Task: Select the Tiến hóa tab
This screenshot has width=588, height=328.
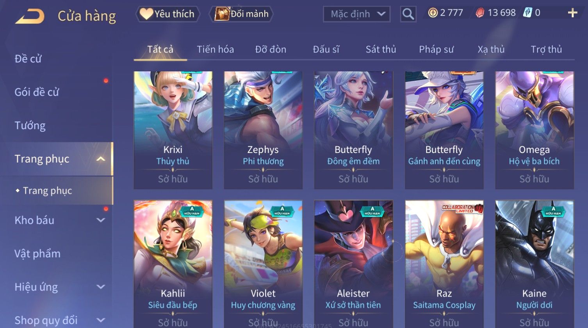Action: tap(215, 50)
